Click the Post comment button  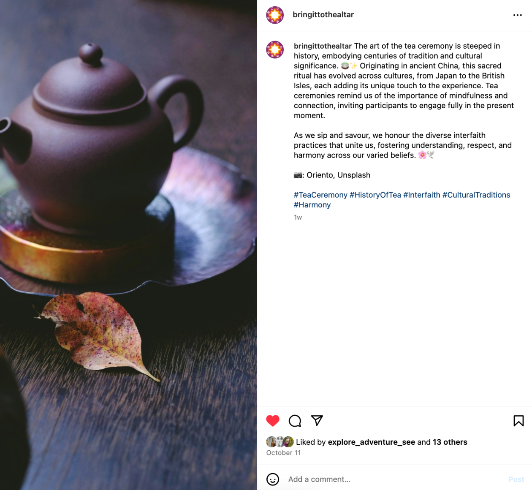point(516,479)
